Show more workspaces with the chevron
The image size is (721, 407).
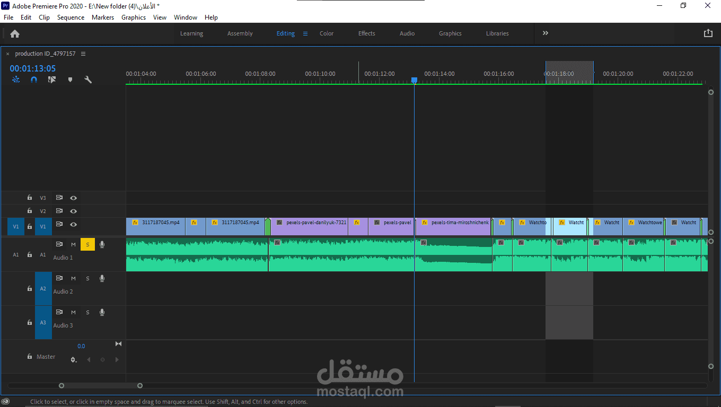(546, 33)
